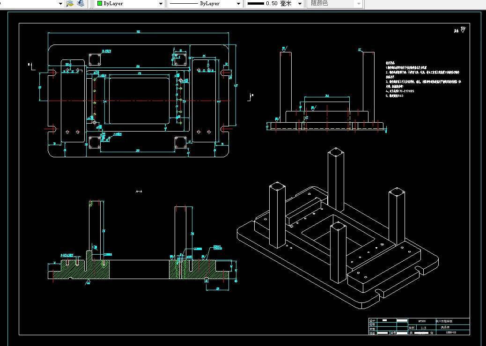Screen dimensions: 486x346
Task: Select the technical requirements text block
Action: pos(421,80)
